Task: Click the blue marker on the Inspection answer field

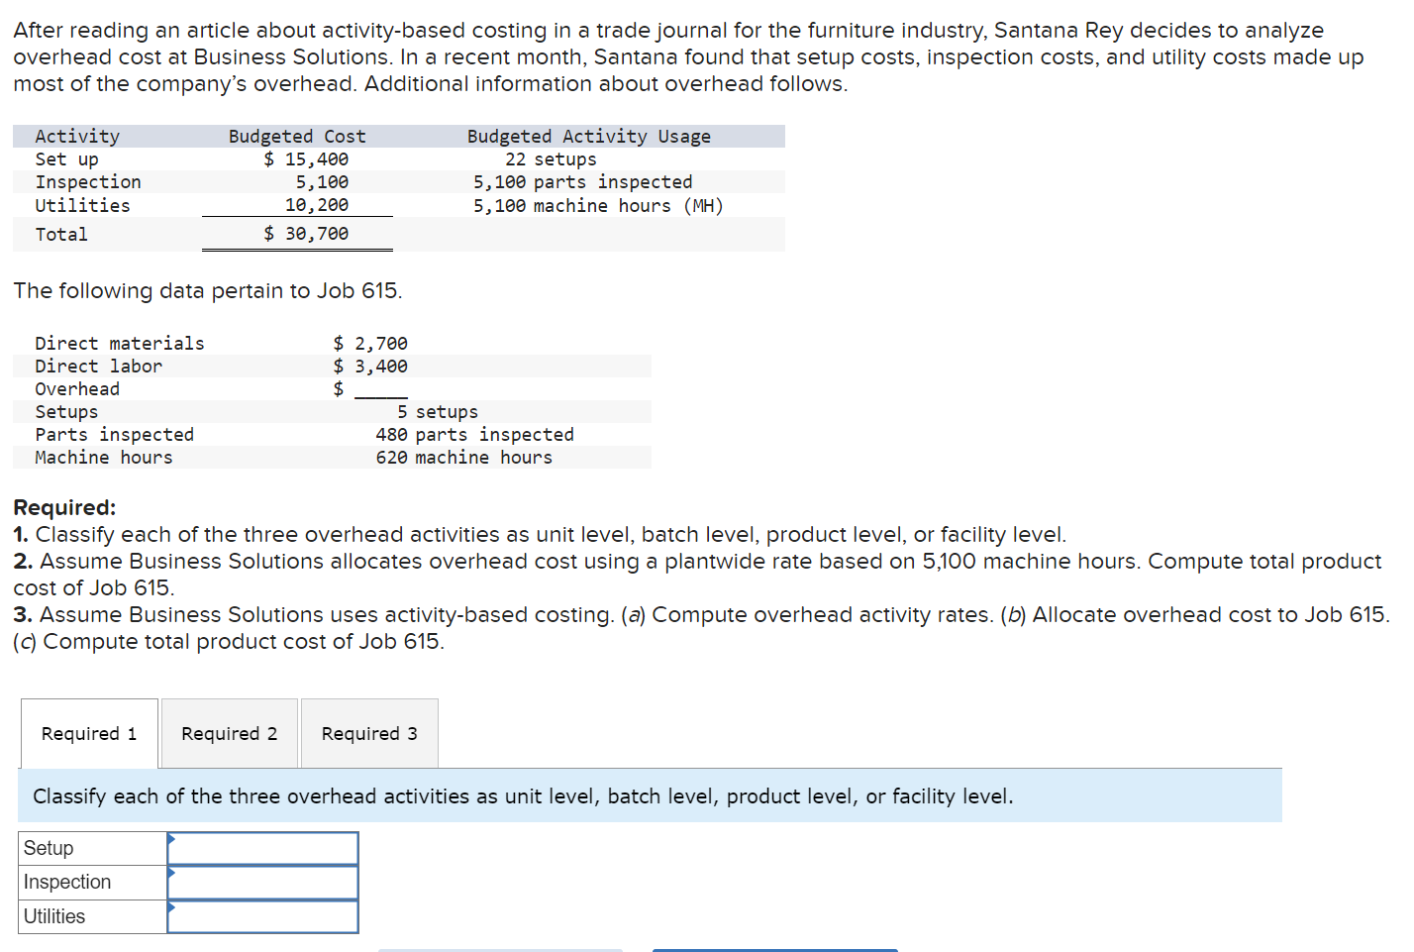Action: coord(172,875)
